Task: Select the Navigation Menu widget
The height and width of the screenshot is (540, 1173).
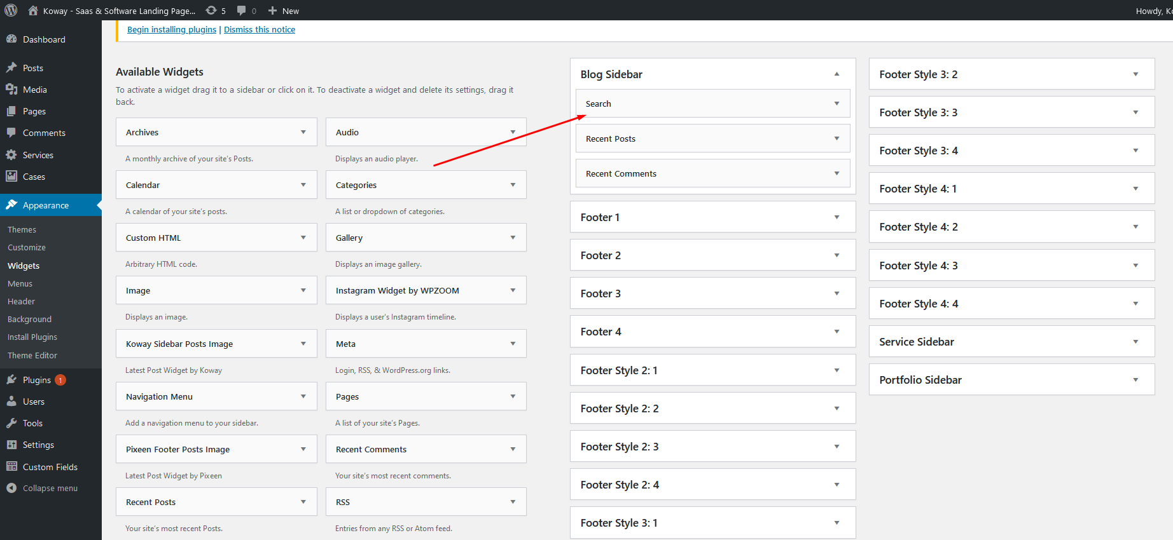Action: pyautogui.click(x=216, y=396)
